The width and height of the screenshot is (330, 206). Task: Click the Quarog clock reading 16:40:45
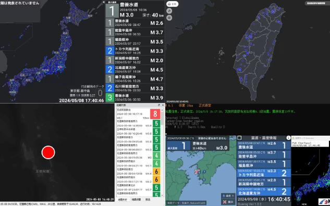click(279, 199)
